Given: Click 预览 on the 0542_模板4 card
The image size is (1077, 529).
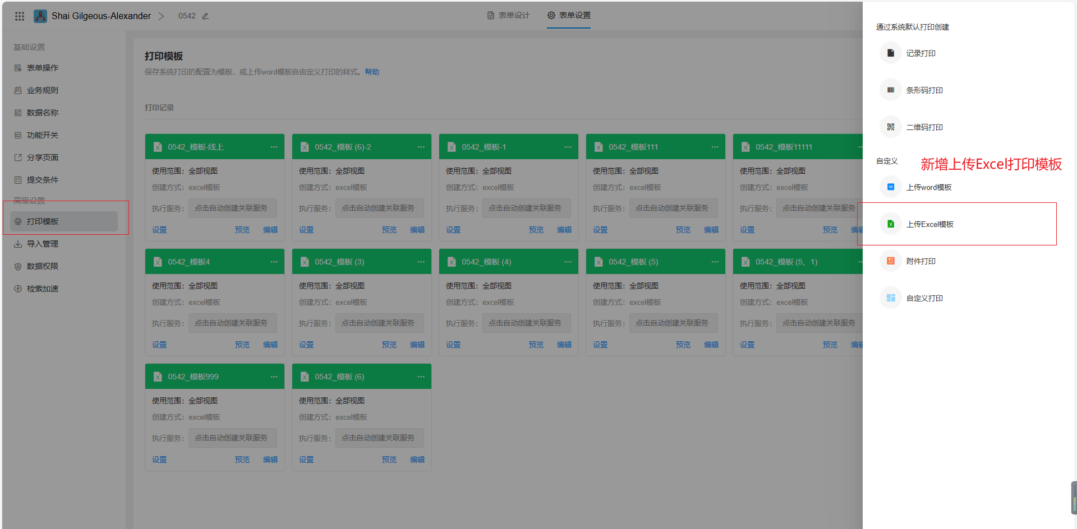Looking at the screenshot, I should pos(242,345).
